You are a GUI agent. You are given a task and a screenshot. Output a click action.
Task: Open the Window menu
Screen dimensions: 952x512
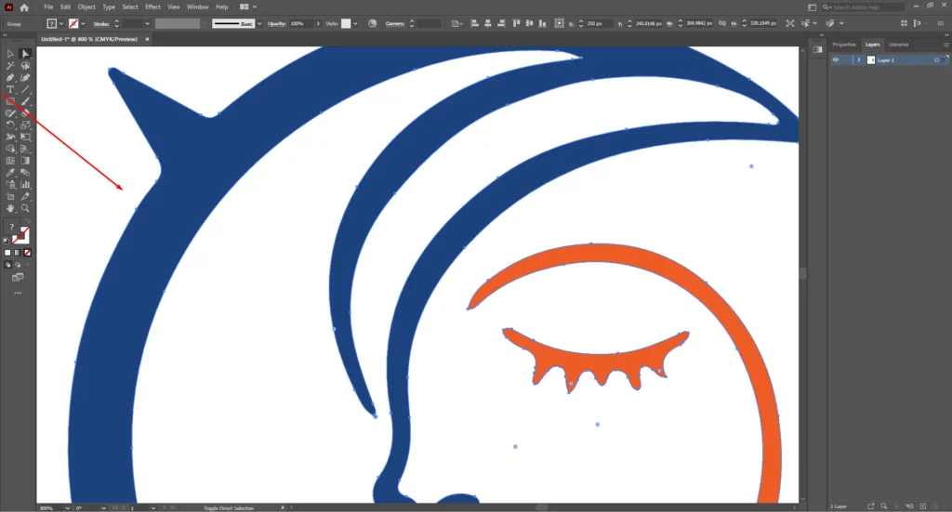[197, 7]
